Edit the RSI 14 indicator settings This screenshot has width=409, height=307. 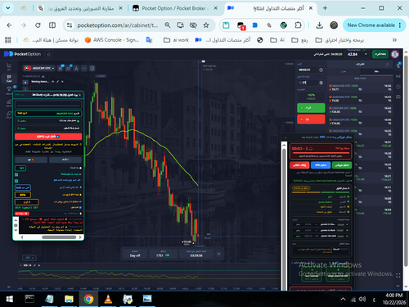pyautogui.click(x=34, y=265)
